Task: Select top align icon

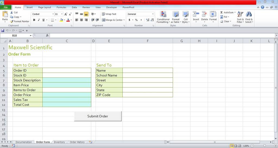Action: pyautogui.click(x=77, y=14)
